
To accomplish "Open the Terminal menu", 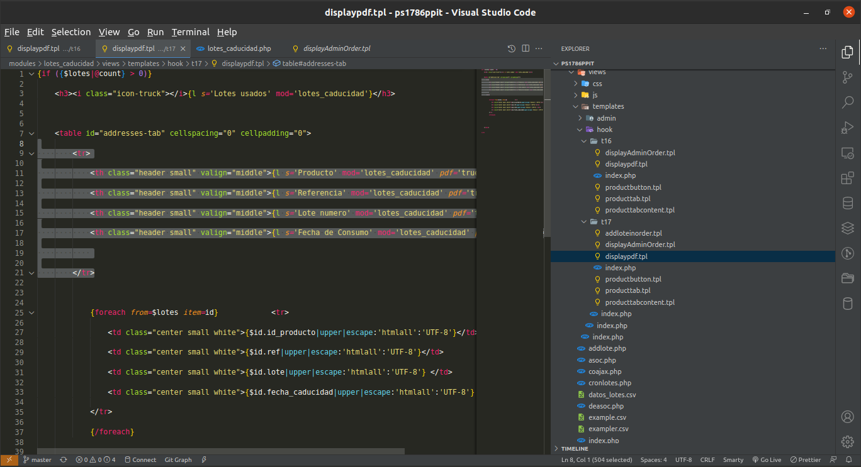I will coord(190,32).
